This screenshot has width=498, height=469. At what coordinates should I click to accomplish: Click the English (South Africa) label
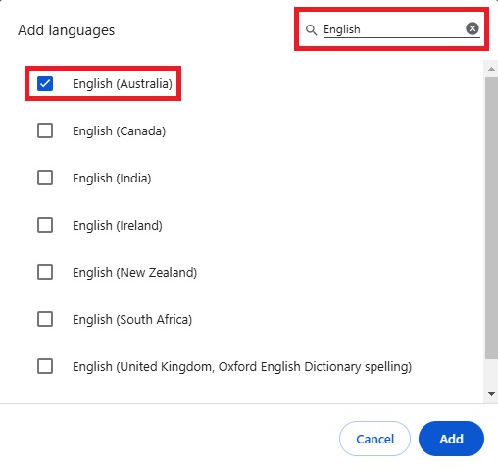coord(132,320)
